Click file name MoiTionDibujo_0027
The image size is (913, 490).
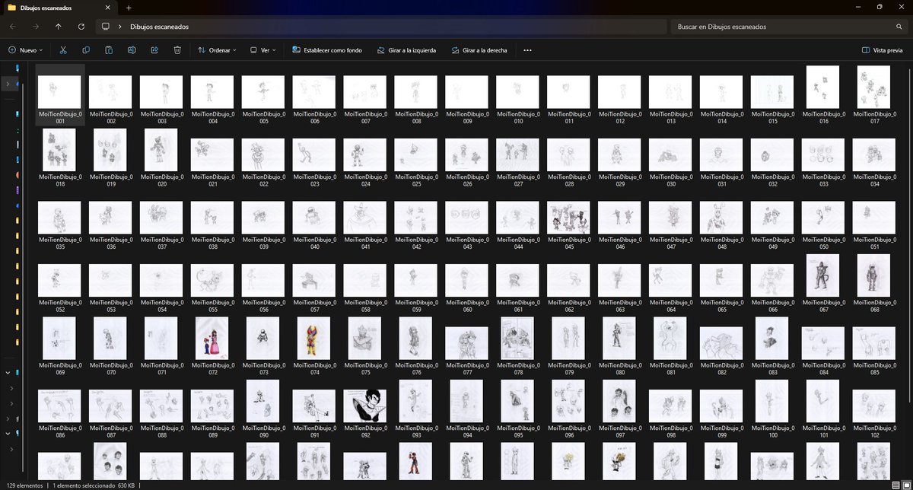click(x=517, y=180)
